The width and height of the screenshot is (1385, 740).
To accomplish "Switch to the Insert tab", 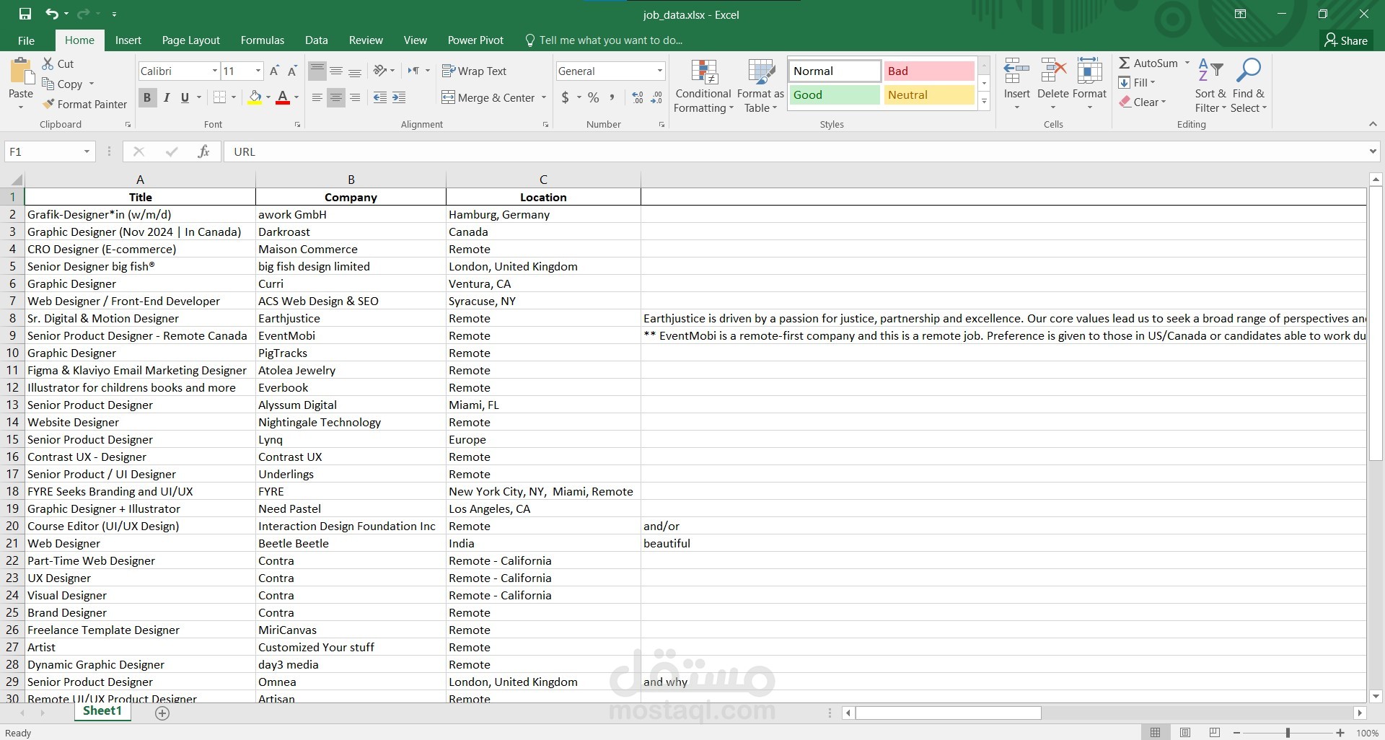I will pyautogui.click(x=128, y=40).
